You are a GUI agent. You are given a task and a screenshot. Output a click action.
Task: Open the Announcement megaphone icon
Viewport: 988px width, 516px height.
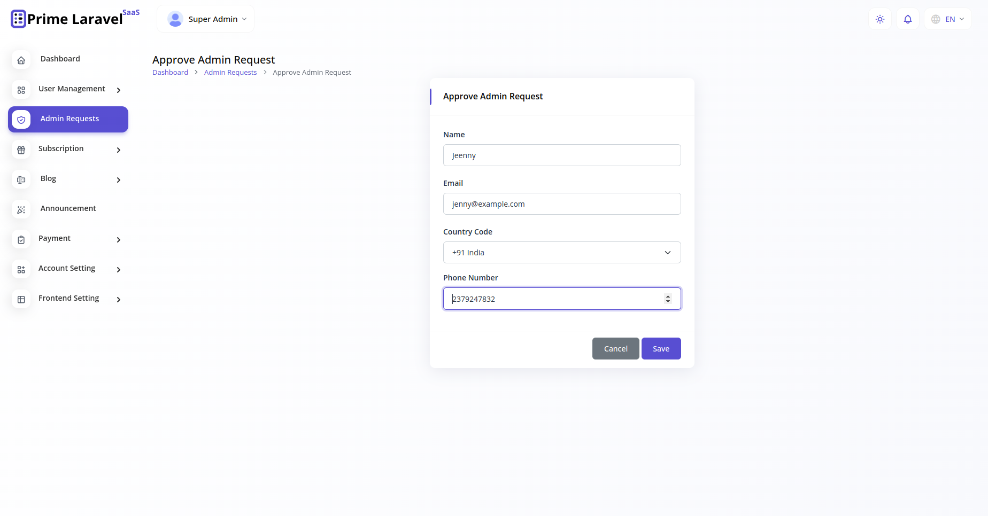(21, 209)
